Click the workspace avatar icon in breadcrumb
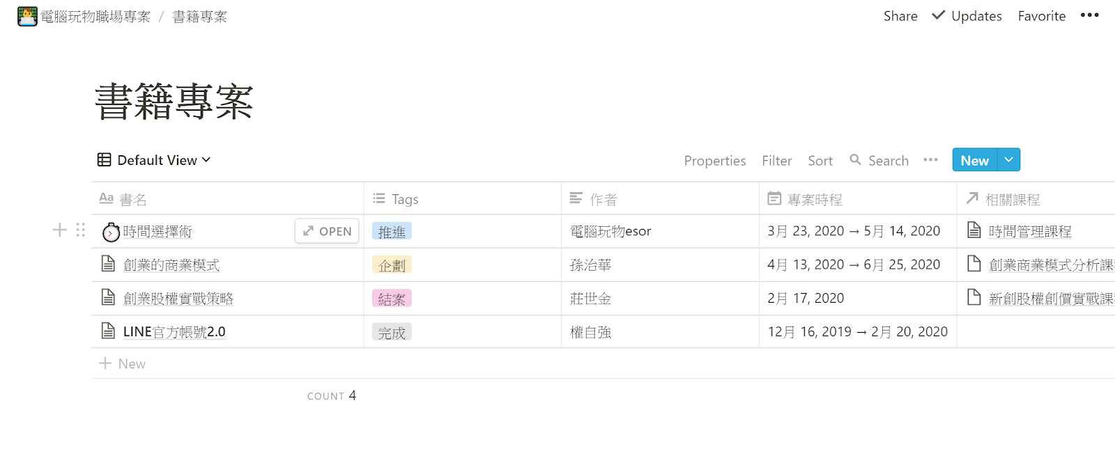 point(27,17)
